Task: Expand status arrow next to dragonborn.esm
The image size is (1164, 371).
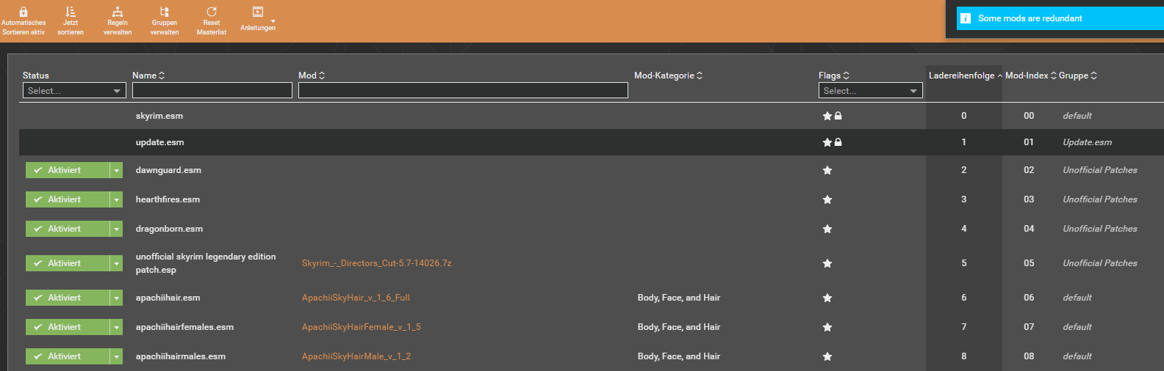Action: click(116, 229)
